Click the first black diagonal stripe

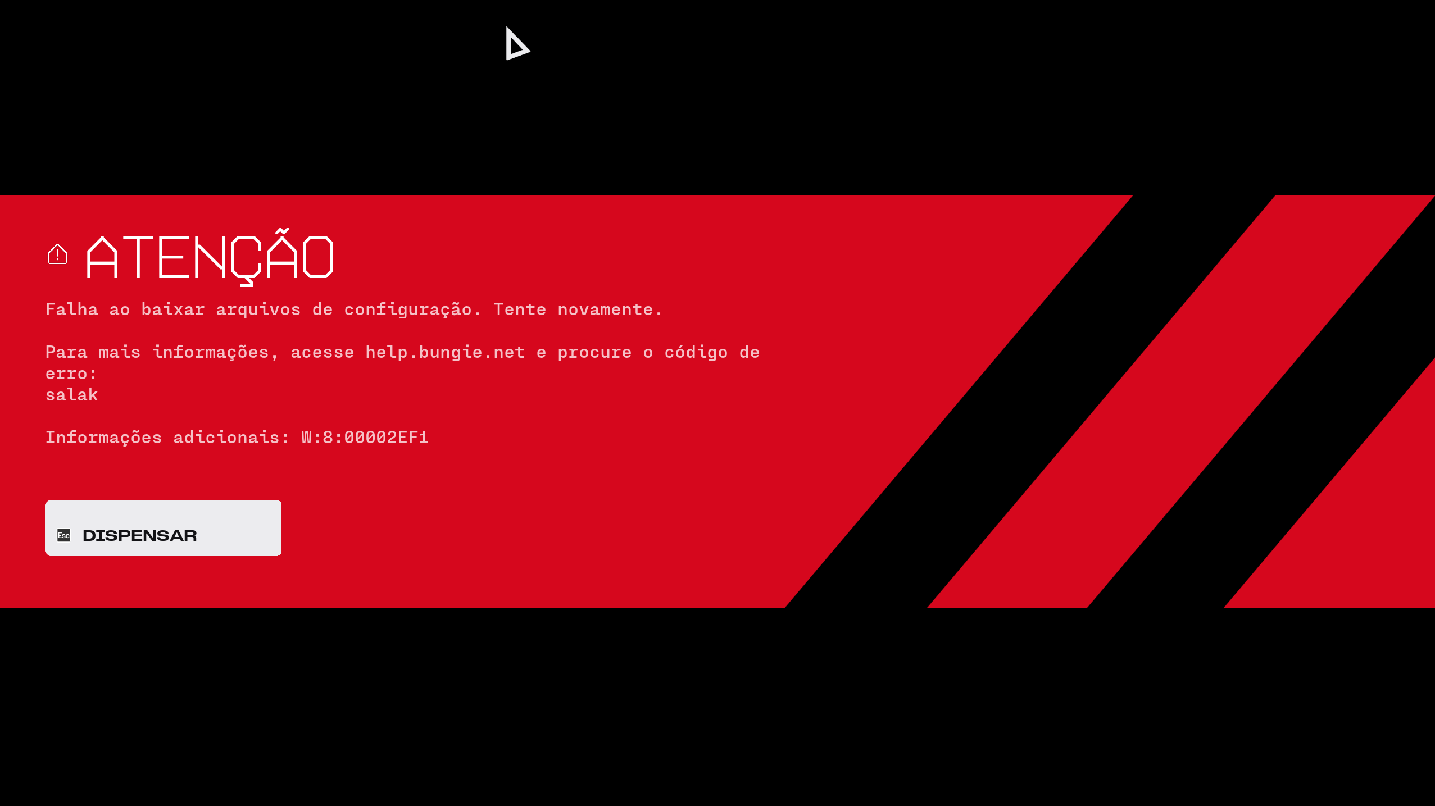coord(1028,402)
